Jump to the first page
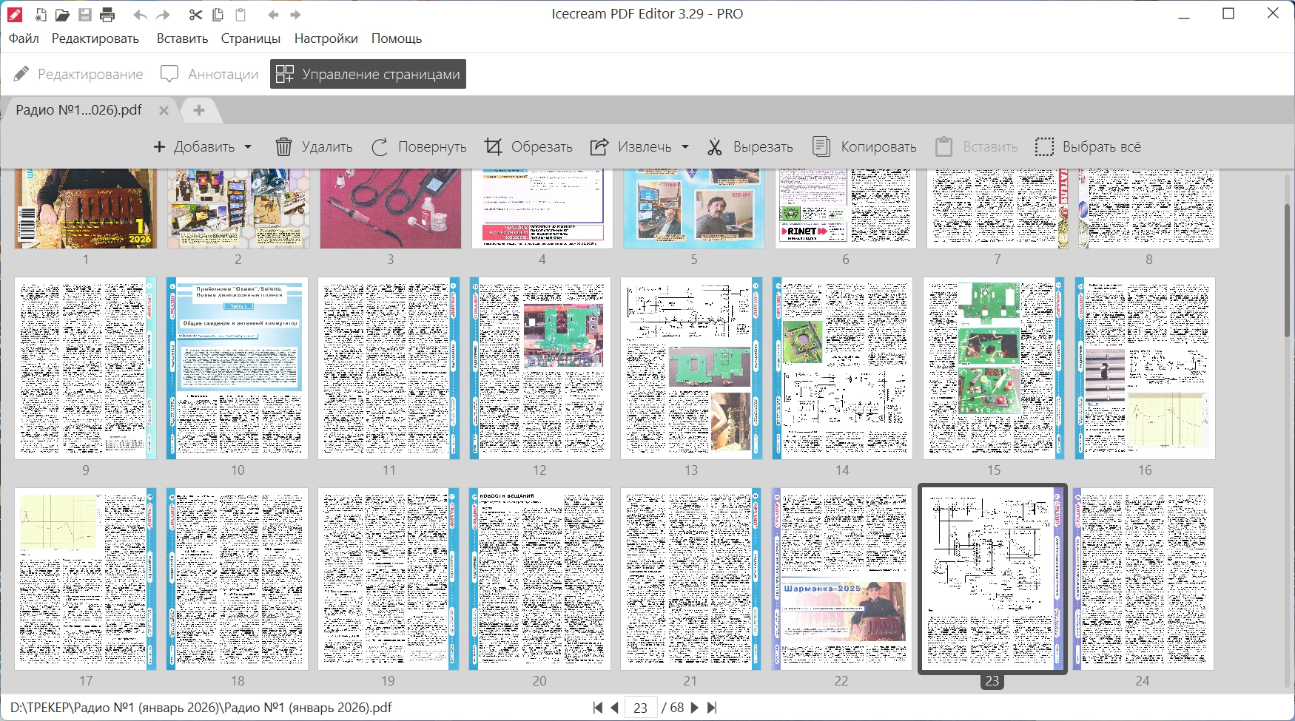Screen dimensions: 1295x721 598,708
